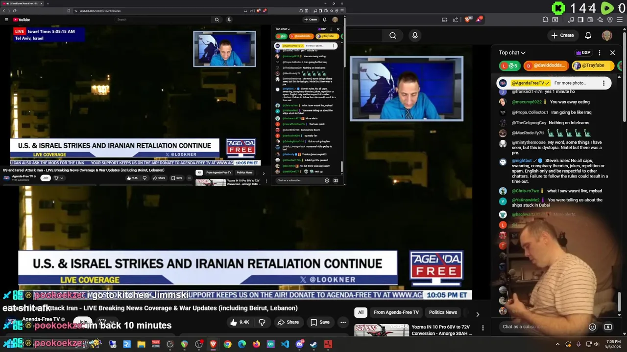The height and width of the screenshot is (352, 627).
Task: Click the magnifier search button in the magnified view
Action: 393,35
